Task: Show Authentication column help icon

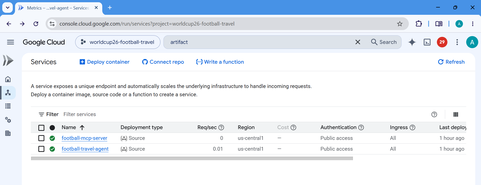Action: point(361,127)
